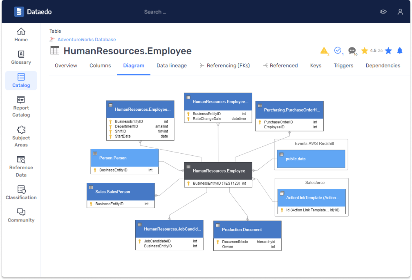Click into the Search field
Image resolution: width=412 pixels, height=280 pixels.
155,12
